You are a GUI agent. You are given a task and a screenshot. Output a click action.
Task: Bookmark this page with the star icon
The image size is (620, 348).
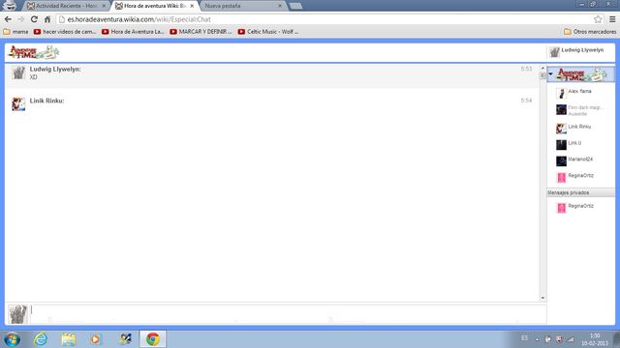(598, 19)
